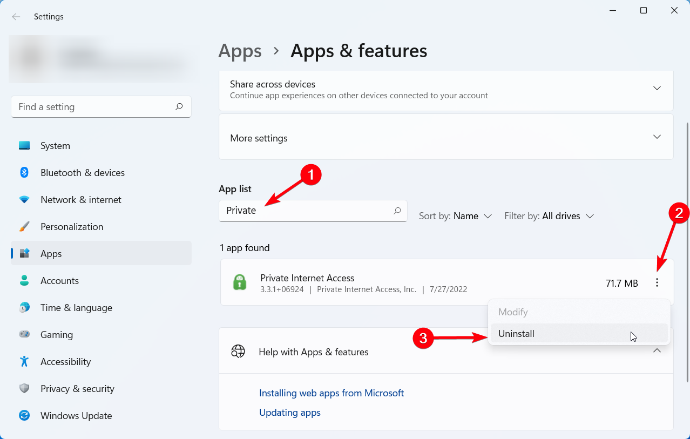Expand the More settings section
The image size is (690, 439).
657,137
